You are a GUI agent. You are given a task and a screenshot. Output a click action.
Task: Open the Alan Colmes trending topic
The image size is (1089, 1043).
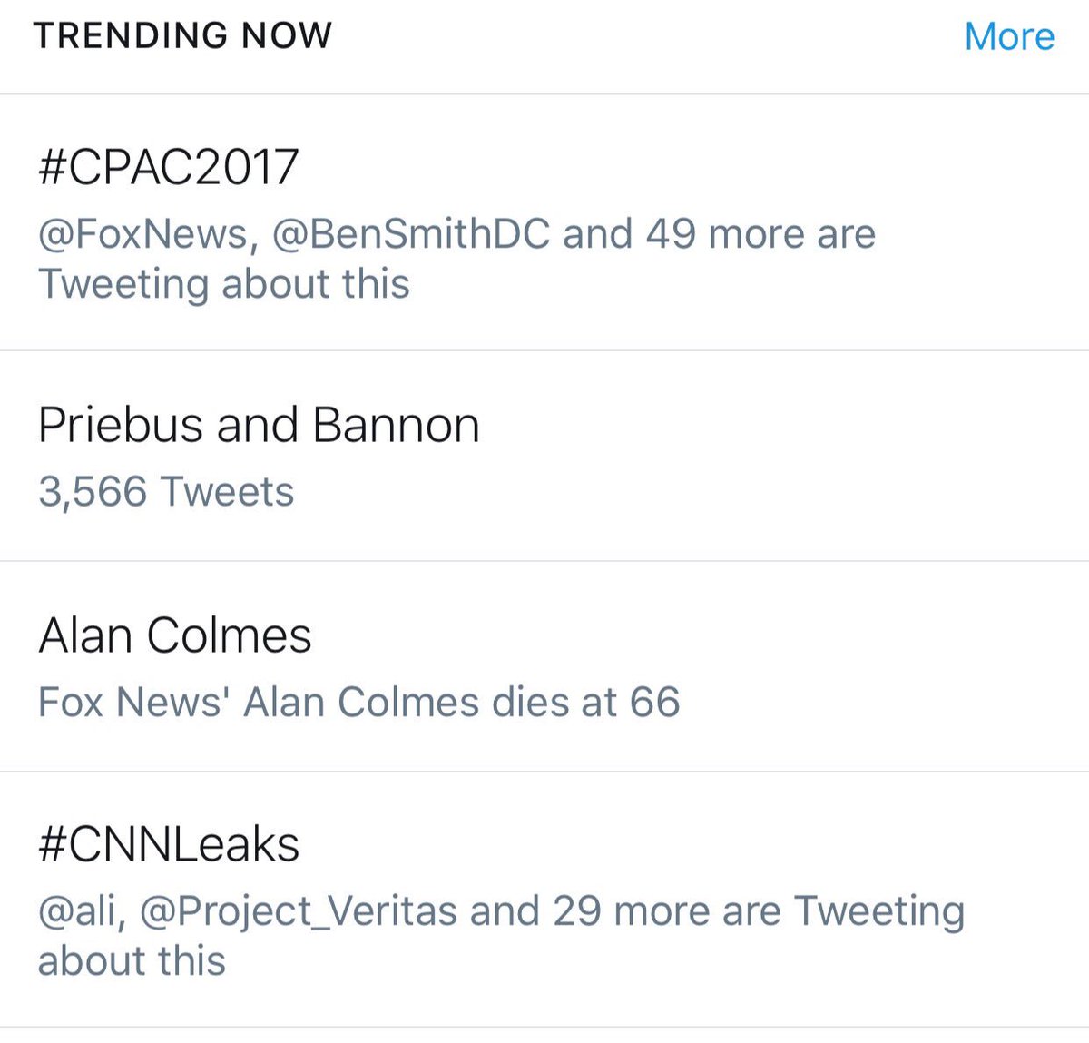[175, 635]
